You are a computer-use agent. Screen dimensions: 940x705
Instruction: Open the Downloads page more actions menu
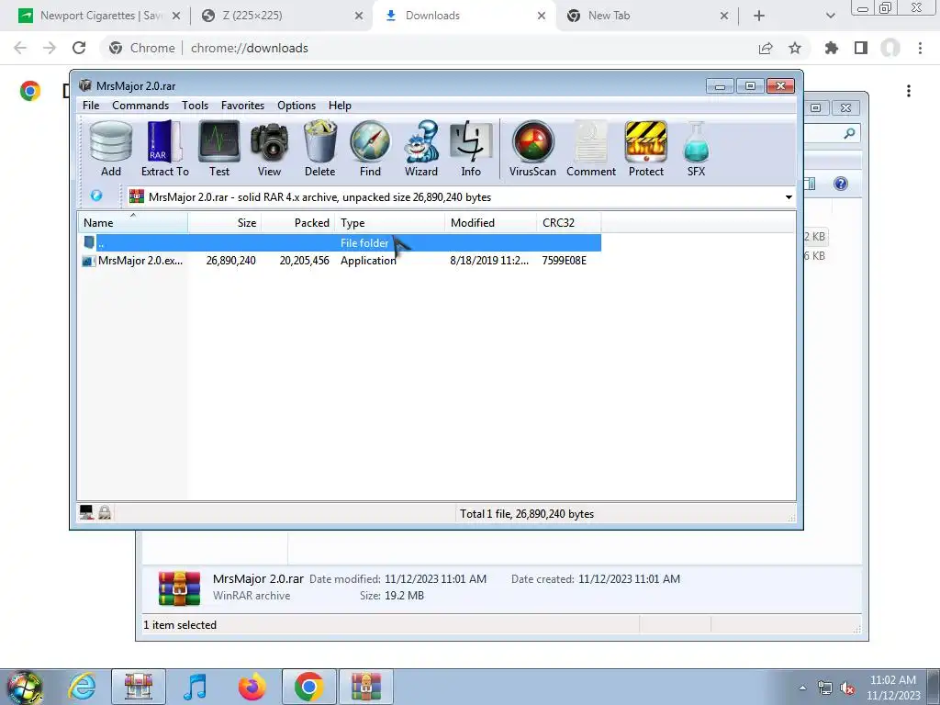pos(909,91)
